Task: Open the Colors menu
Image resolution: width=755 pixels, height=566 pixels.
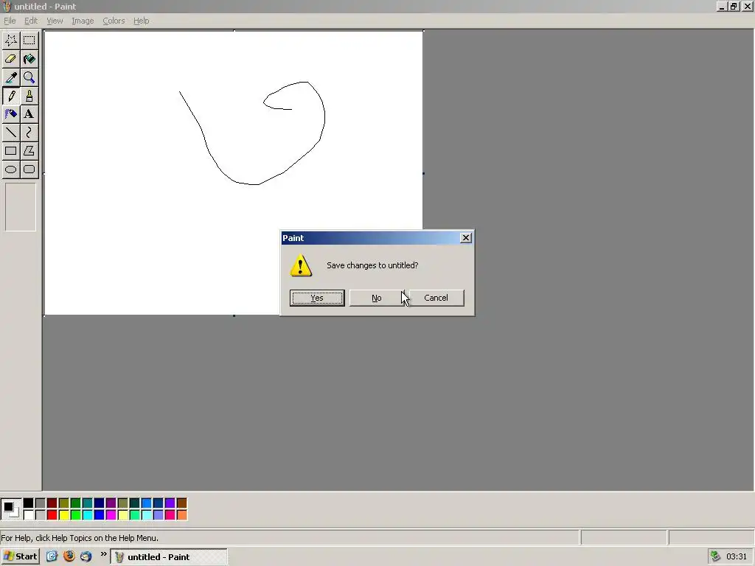Action: tap(114, 21)
